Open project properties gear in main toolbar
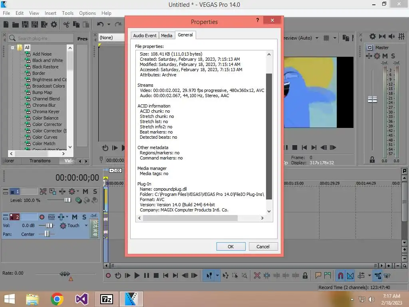The height and width of the screenshot is (307, 409). pos(54,24)
